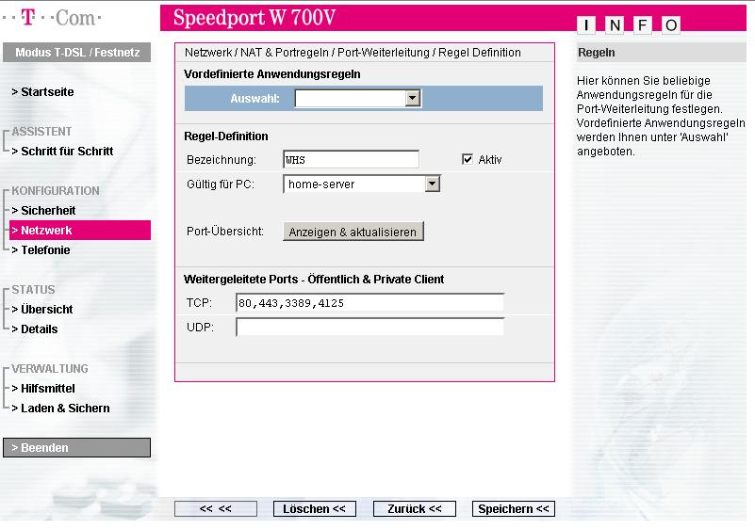Viewport: 755px width, 529px height.
Task: Click the 'O' letter tile in INFO
Action: tap(671, 24)
